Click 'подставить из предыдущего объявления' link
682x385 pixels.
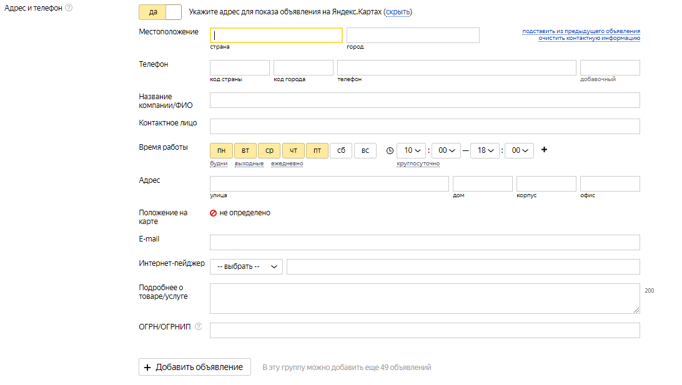[x=581, y=31]
